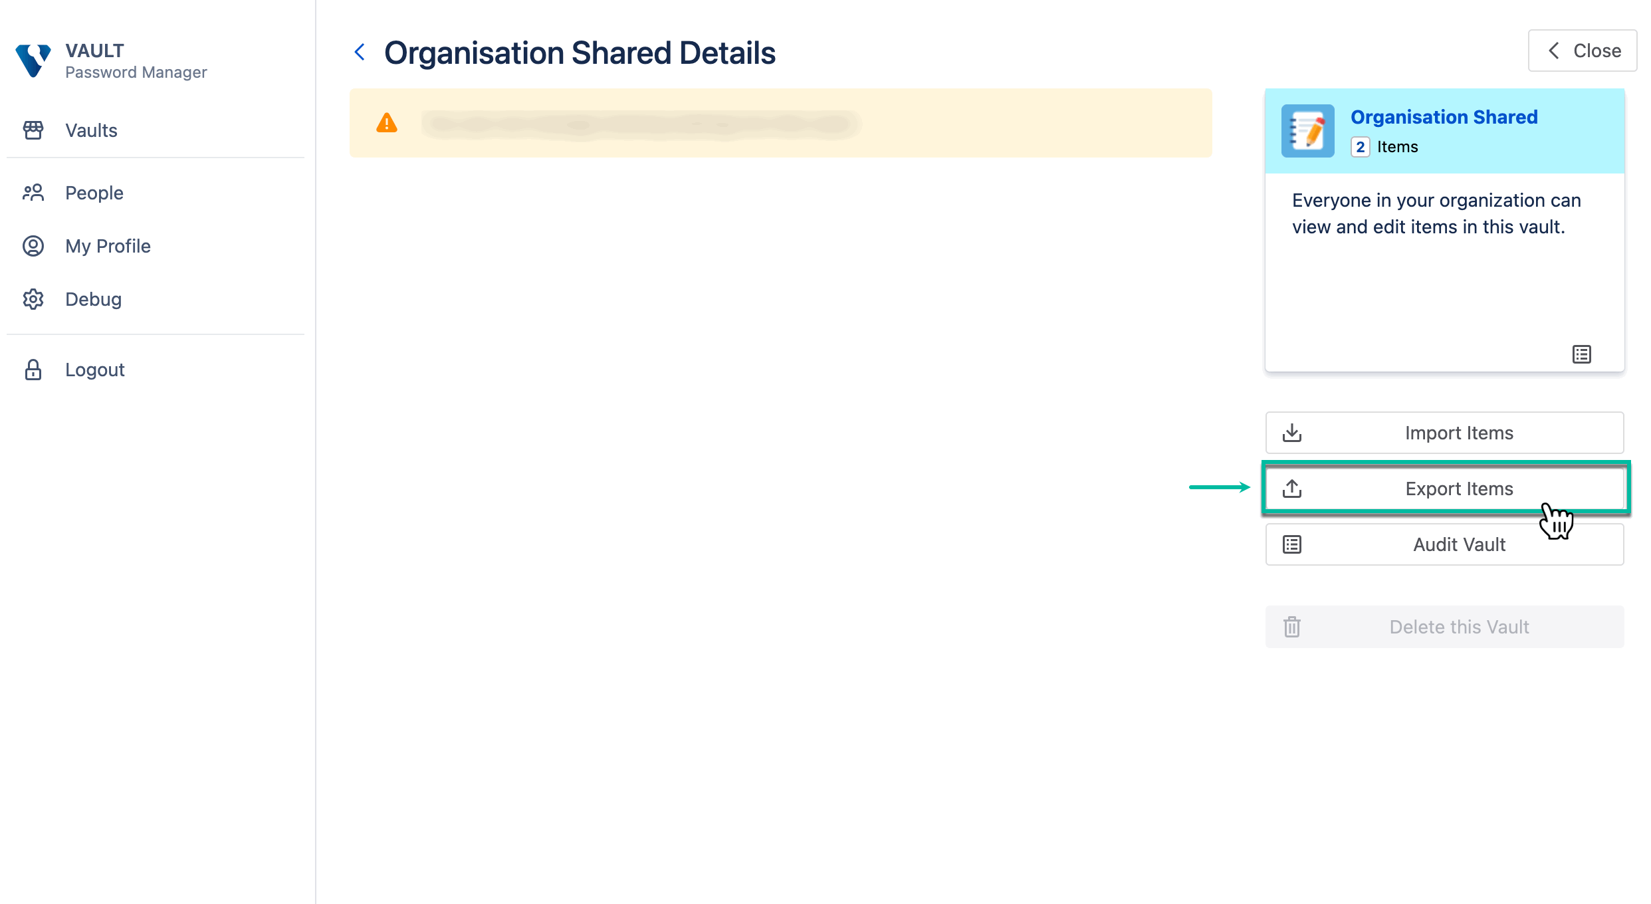
Task: Click the Debug gear icon
Action: pos(33,299)
